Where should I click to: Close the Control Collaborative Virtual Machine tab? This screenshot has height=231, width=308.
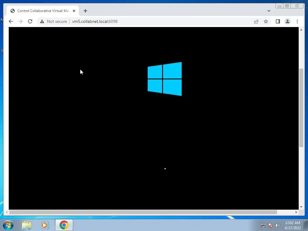pyautogui.click(x=74, y=11)
